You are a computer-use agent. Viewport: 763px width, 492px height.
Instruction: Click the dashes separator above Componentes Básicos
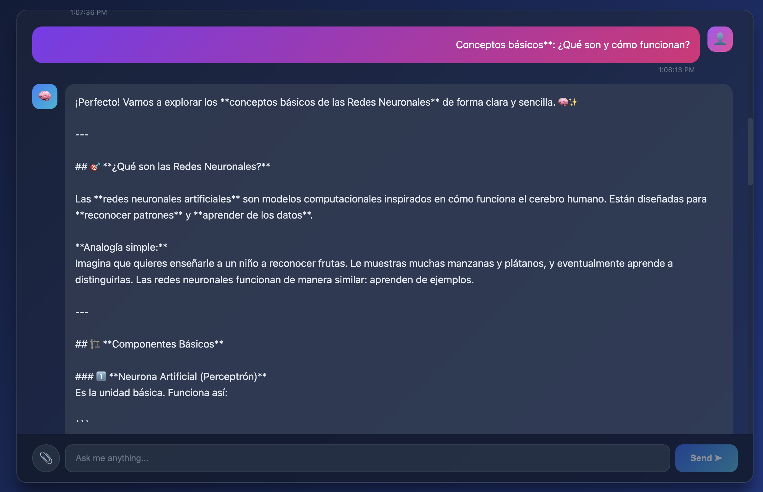[82, 312]
